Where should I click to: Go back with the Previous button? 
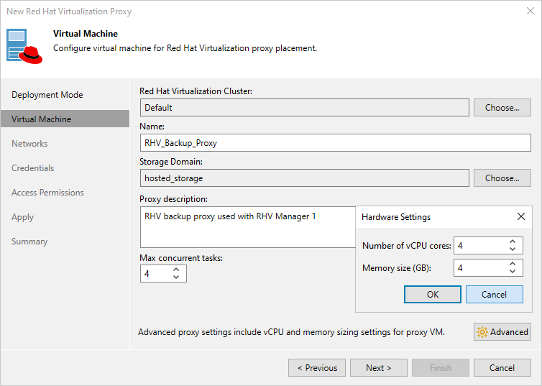click(317, 368)
